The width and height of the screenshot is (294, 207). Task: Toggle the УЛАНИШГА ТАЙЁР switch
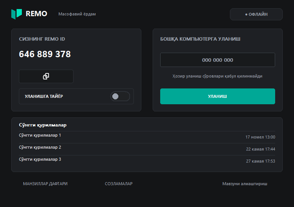tap(120, 96)
